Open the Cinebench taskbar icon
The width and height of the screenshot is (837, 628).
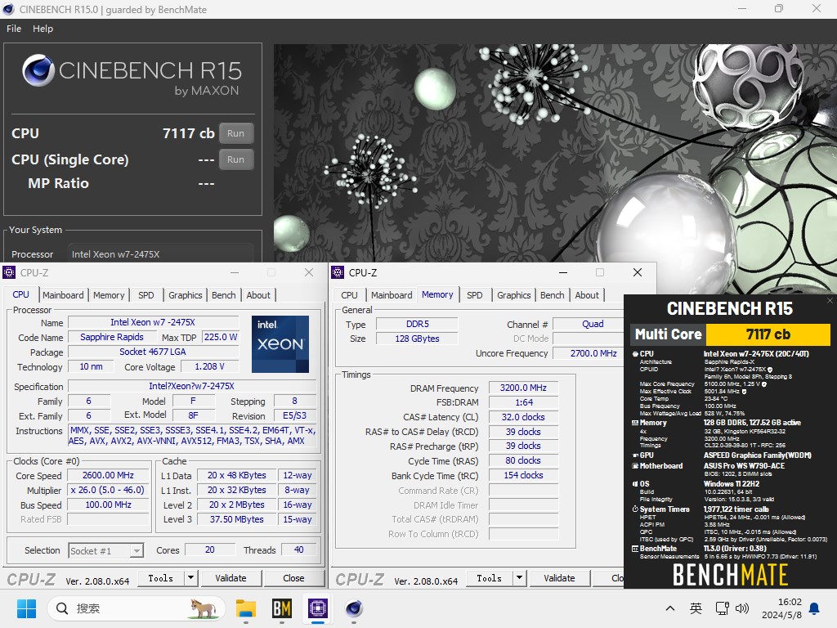(353, 608)
